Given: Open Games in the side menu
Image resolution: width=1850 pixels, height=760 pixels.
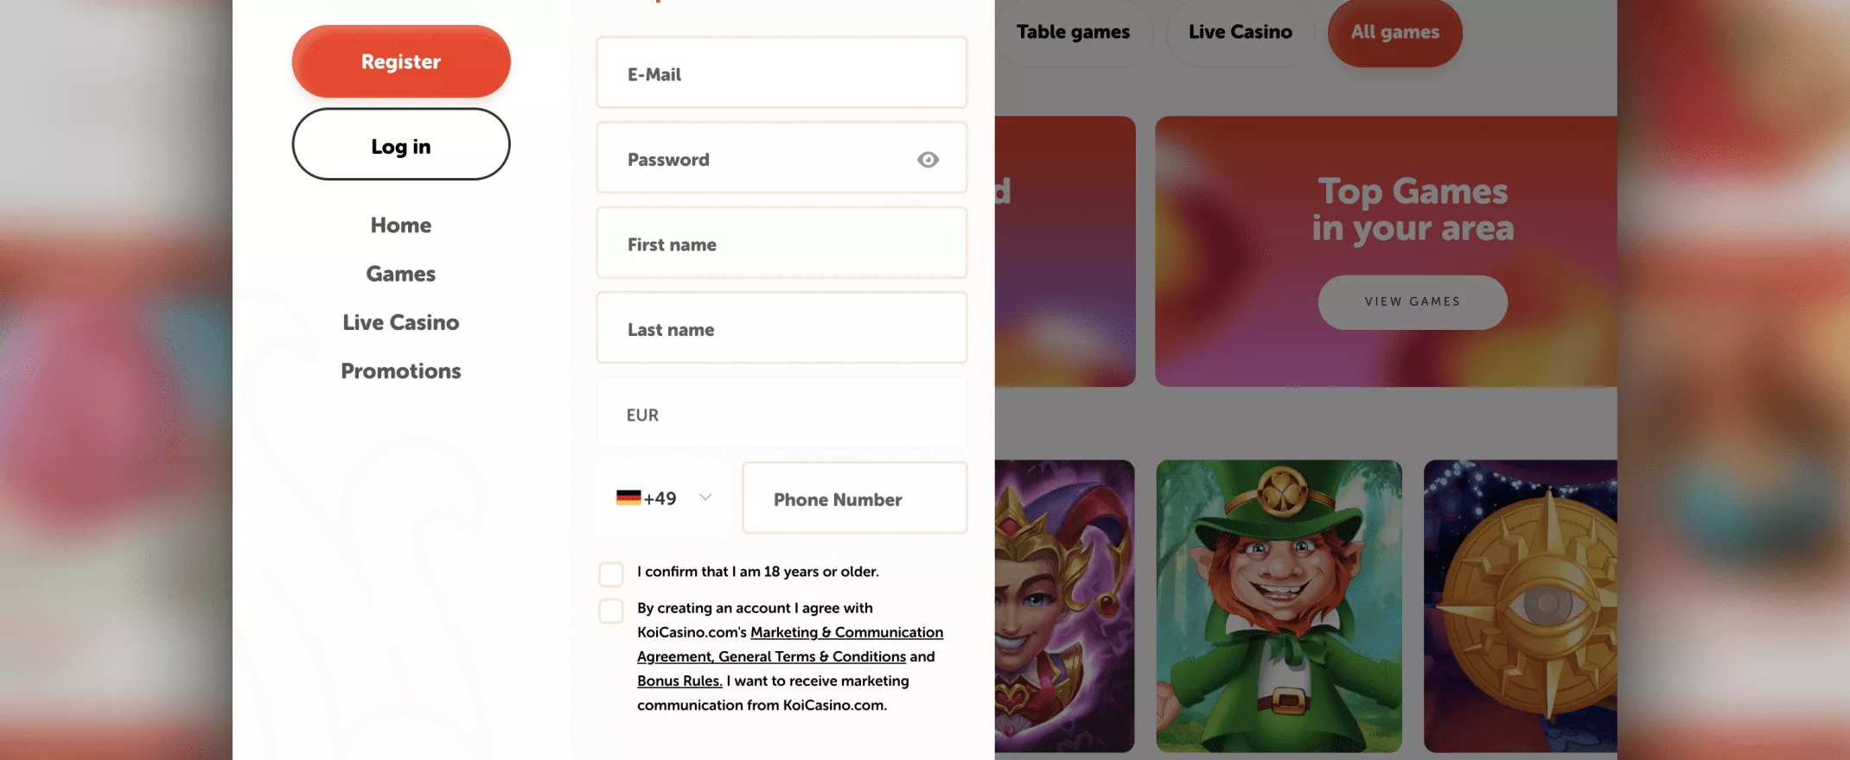Looking at the screenshot, I should click(x=401, y=274).
